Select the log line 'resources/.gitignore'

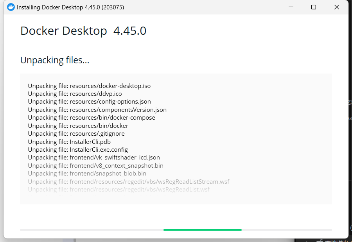[x=76, y=134]
